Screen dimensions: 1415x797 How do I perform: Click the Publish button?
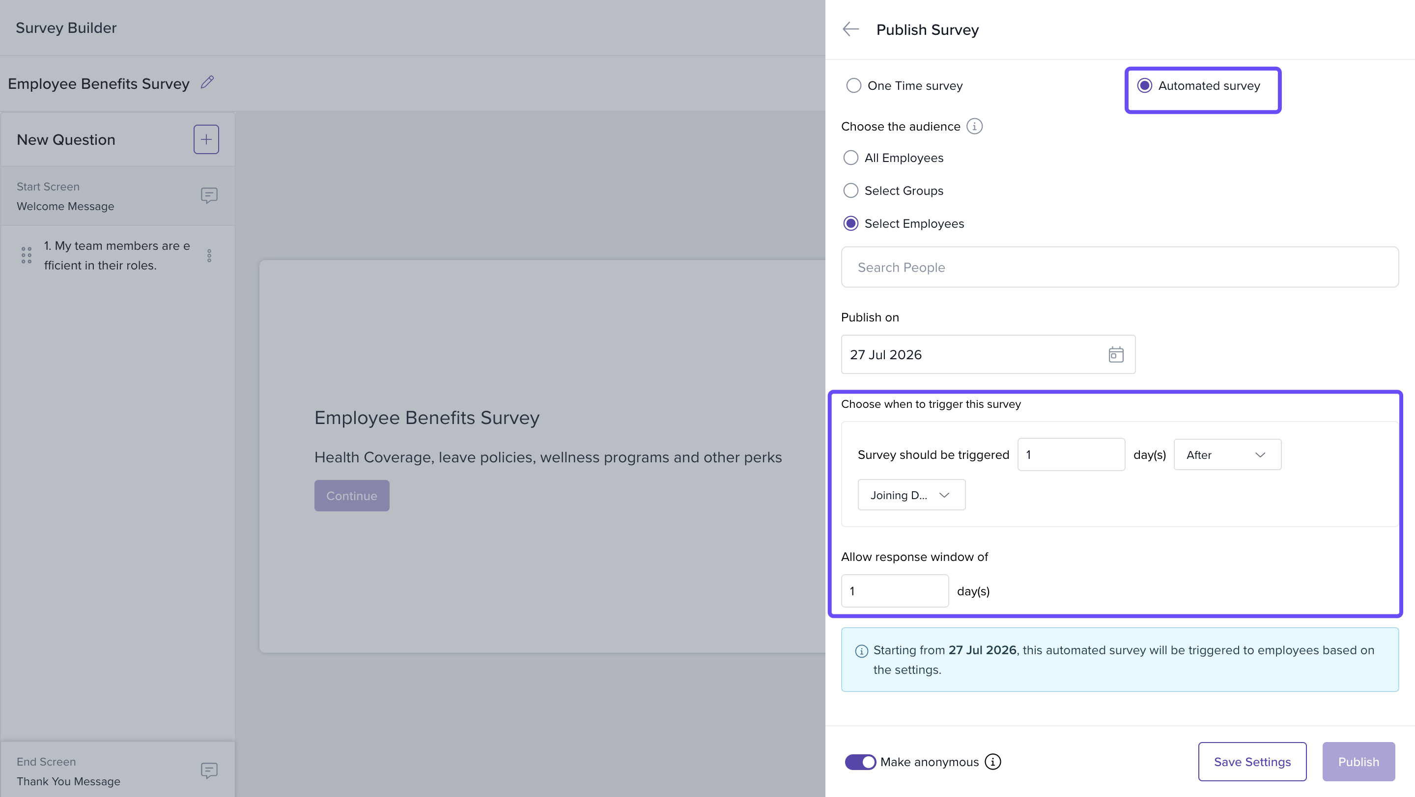(x=1358, y=762)
